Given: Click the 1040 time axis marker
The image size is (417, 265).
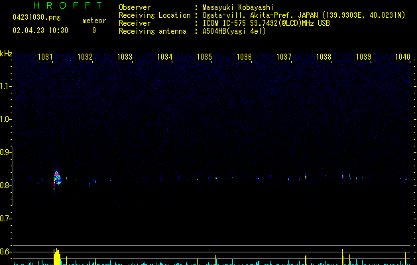Looking at the screenshot, I should [x=402, y=57].
